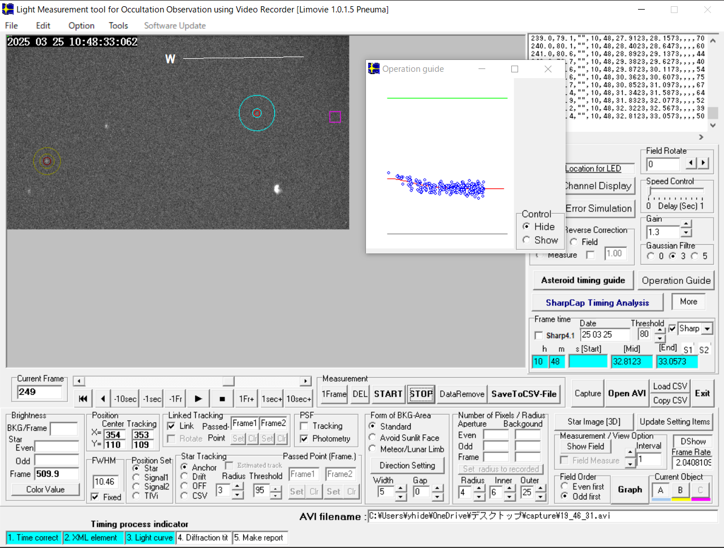Toggle the Photometry checkbox
Screen dimensions: 724x548
click(304, 438)
